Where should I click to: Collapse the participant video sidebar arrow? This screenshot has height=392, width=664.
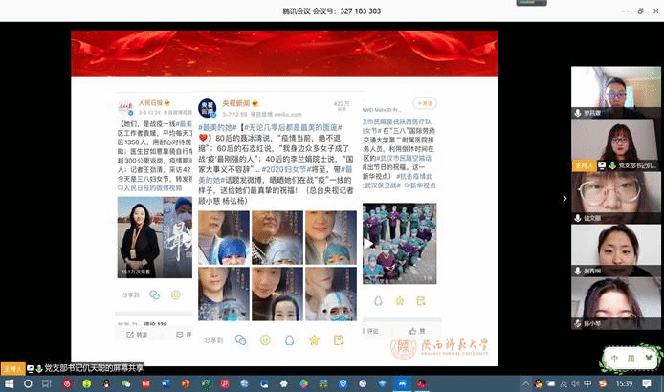click(564, 198)
